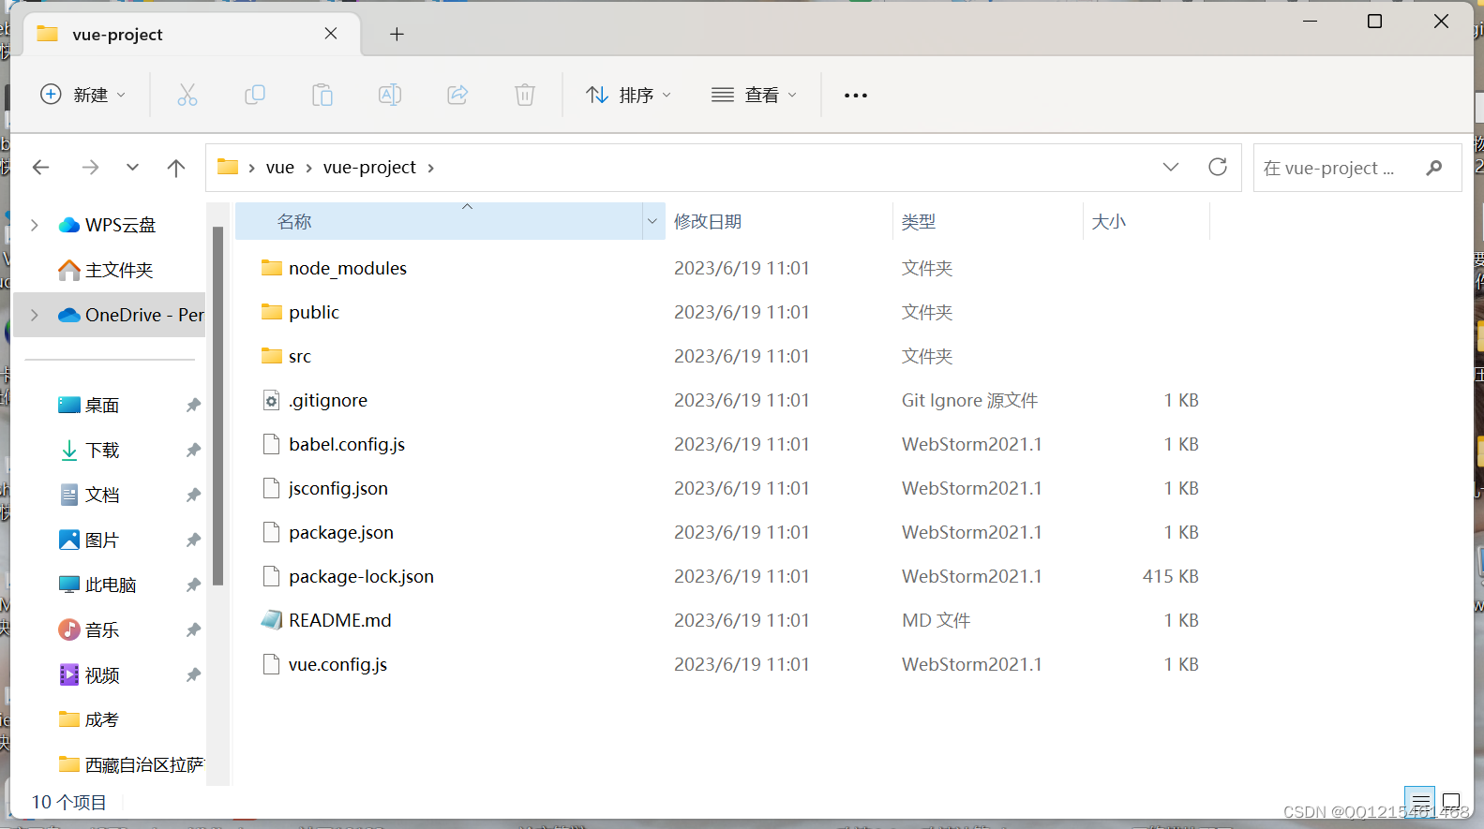Click the Share icon in toolbar
1484x829 pixels.
click(457, 95)
